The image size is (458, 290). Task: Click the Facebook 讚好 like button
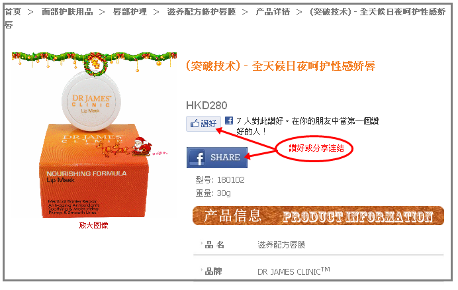[x=204, y=124]
